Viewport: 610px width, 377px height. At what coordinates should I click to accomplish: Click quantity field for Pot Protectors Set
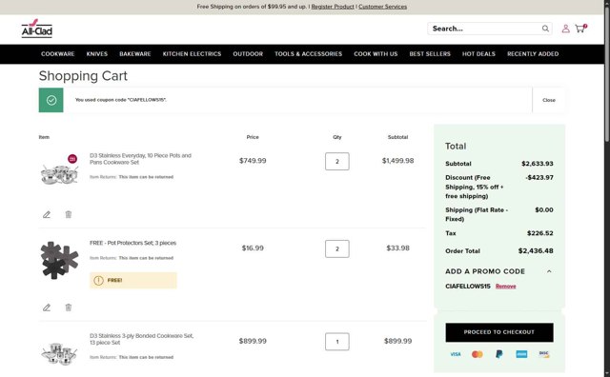[336, 248]
